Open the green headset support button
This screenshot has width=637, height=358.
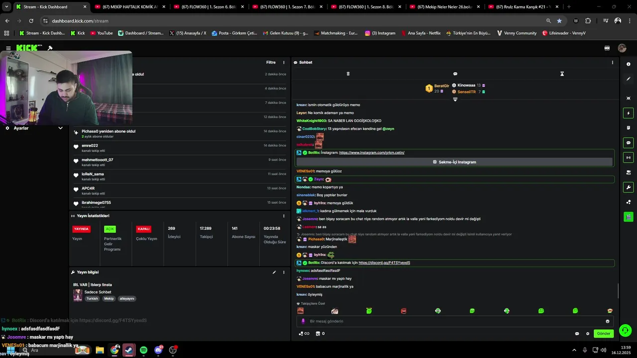(x=625, y=330)
